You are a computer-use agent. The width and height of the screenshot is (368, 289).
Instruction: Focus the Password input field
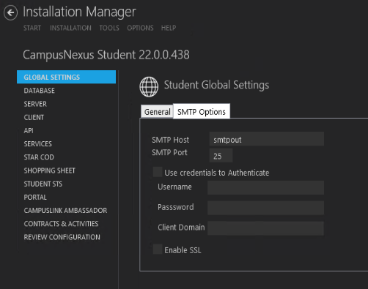pos(265,208)
